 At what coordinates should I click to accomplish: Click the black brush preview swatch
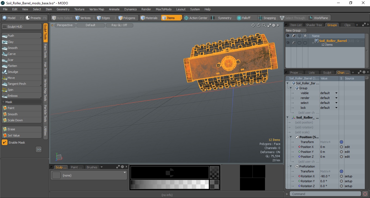tap(169, 172)
